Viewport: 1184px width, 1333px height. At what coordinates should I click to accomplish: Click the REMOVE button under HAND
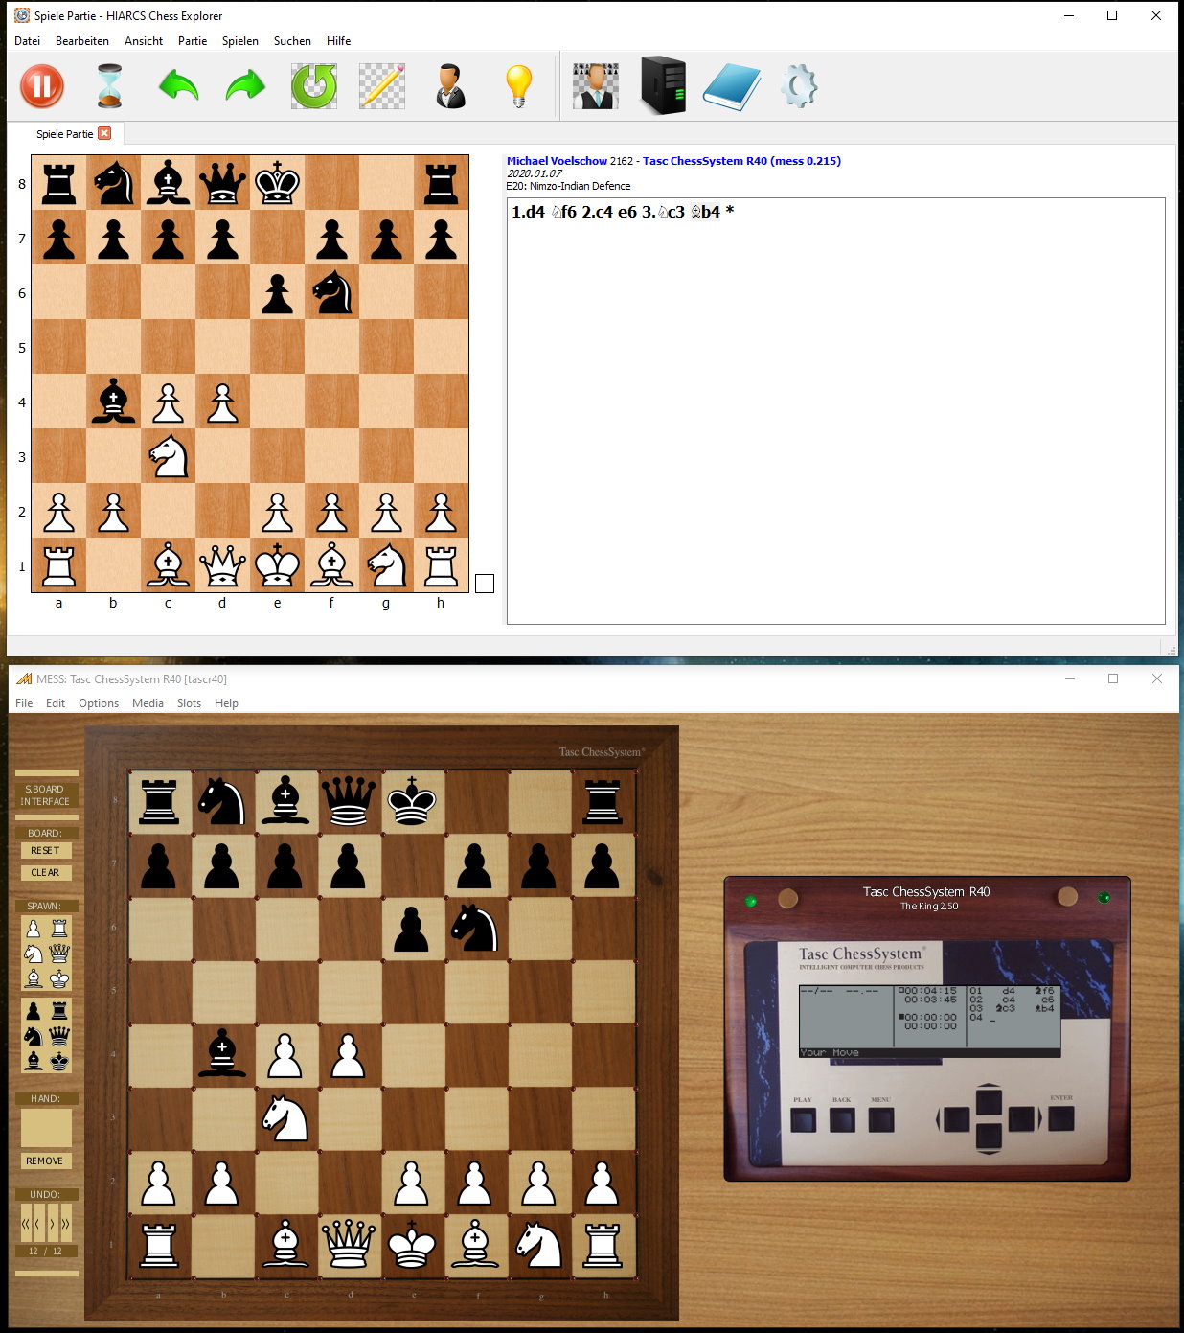(x=45, y=1161)
